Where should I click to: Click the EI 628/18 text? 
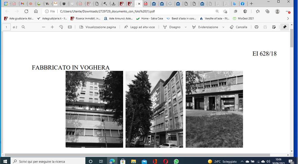click(x=264, y=54)
